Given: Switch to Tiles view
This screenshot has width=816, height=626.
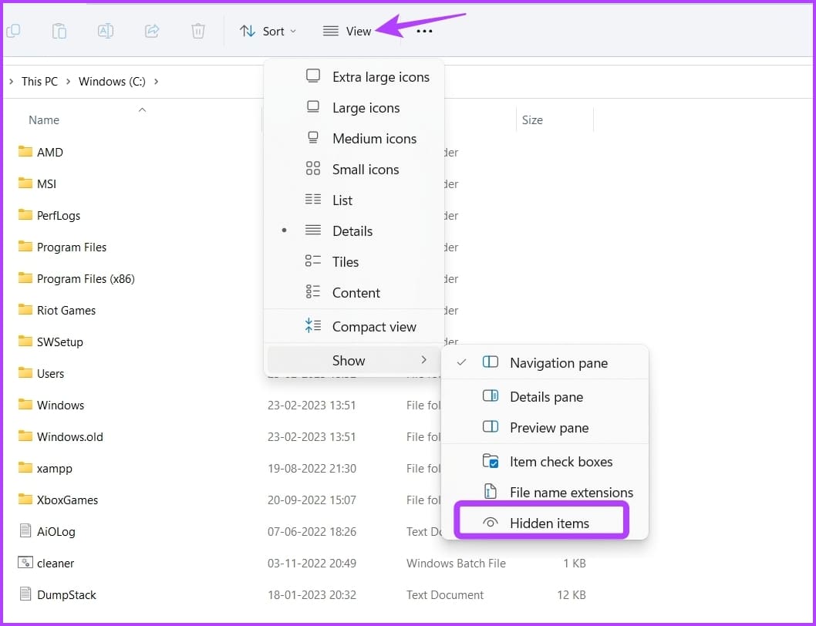Looking at the screenshot, I should coord(354,261).
